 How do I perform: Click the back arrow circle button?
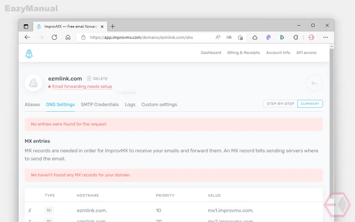[314, 83]
